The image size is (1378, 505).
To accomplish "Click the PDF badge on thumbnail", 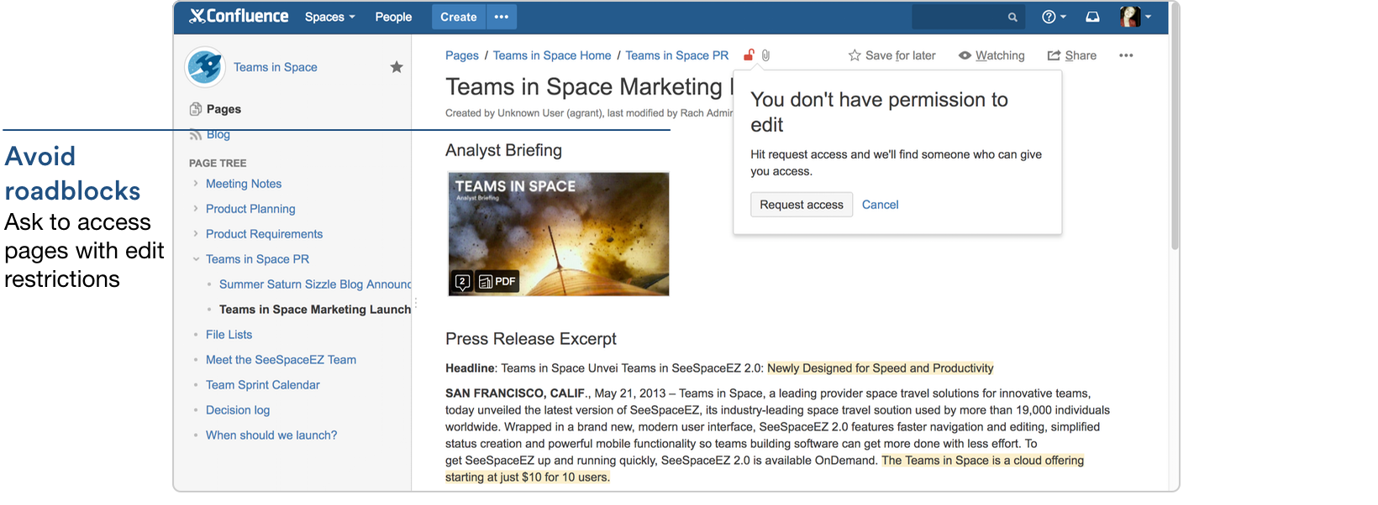I will pos(497,282).
